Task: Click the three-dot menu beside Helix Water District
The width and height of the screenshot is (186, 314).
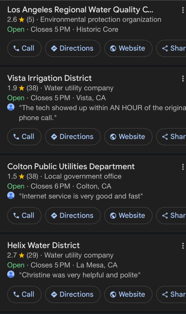Action: (x=183, y=246)
